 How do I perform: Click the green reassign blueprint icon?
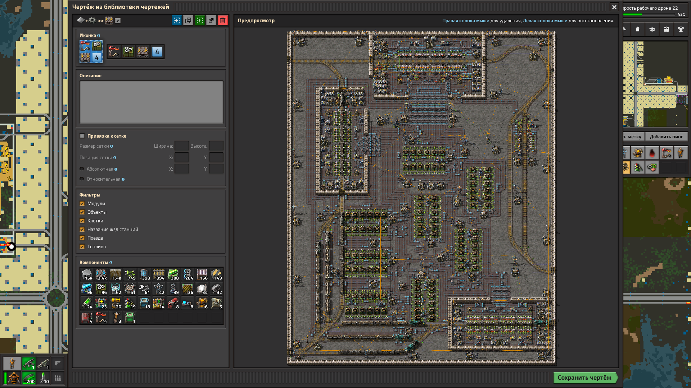pos(200,20)
